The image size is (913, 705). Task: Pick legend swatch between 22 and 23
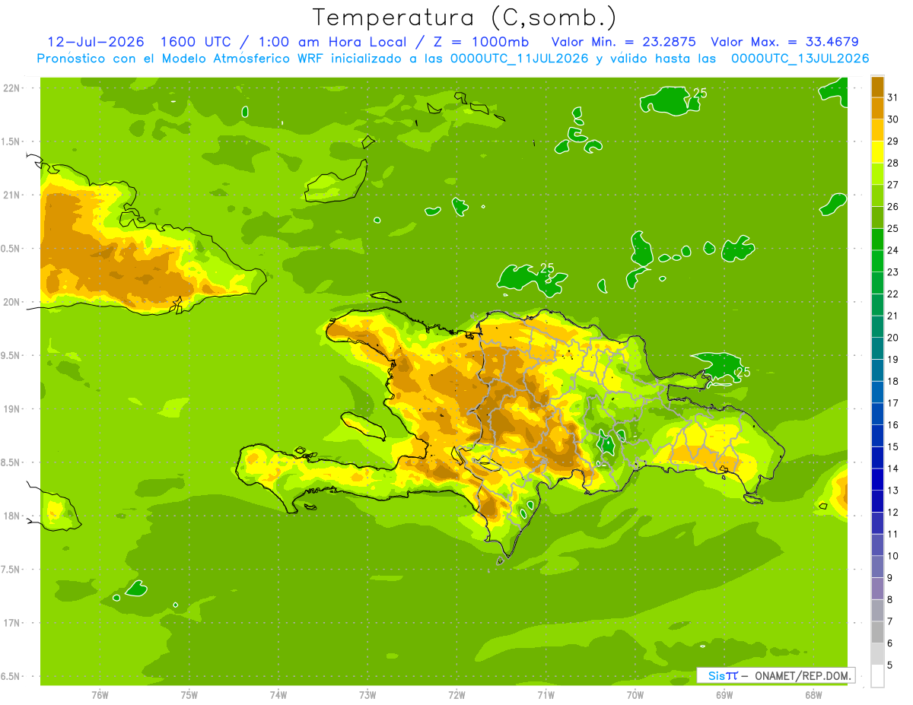[877, 283]
